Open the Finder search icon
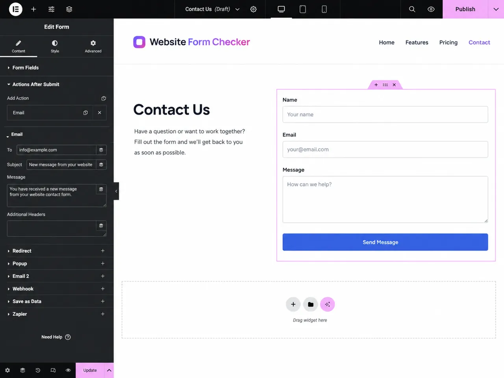504x378 pixels. click(412, 9)
